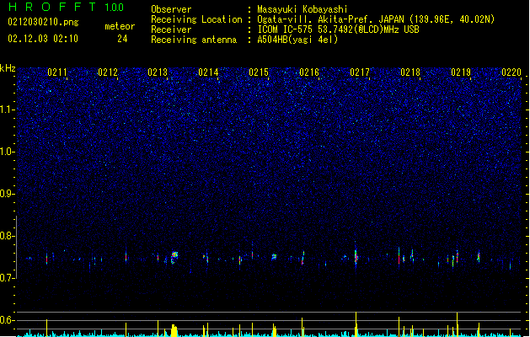This screenshot has height=337, width=530.
Task: Click the 0217 time marker
Action: pos(360,72)
